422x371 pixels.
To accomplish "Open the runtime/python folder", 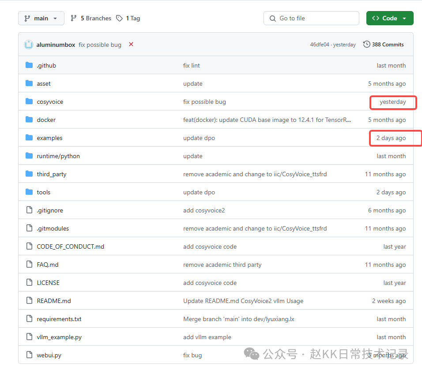I will (x=58, y=156).
